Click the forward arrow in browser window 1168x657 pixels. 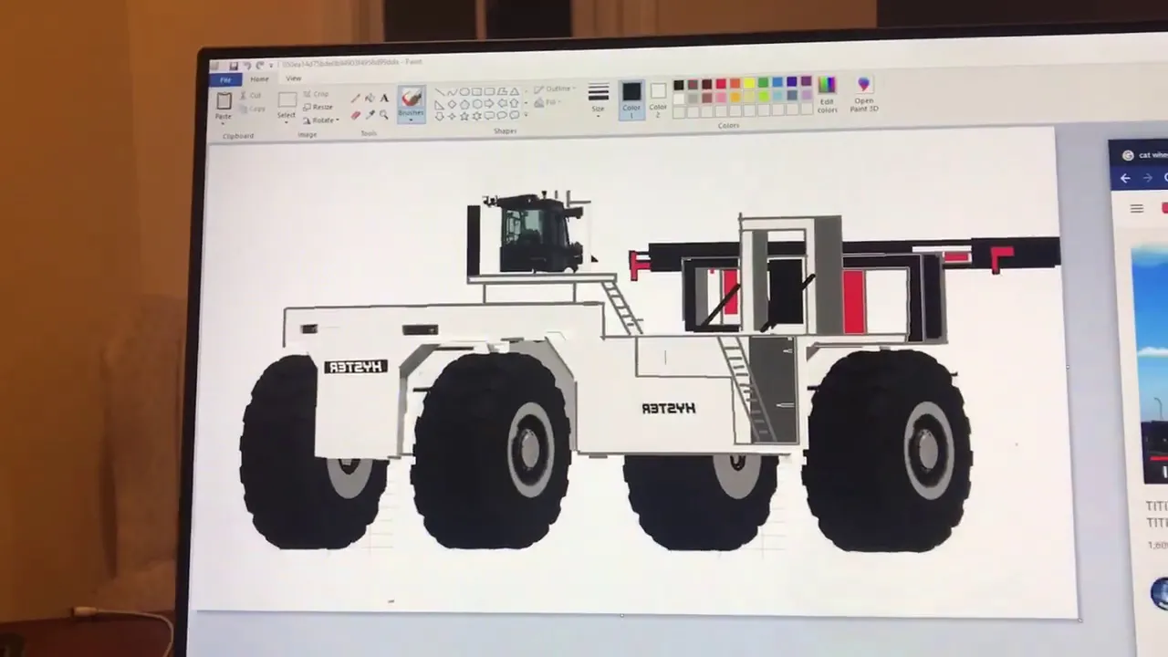[x=1148, y=178]
